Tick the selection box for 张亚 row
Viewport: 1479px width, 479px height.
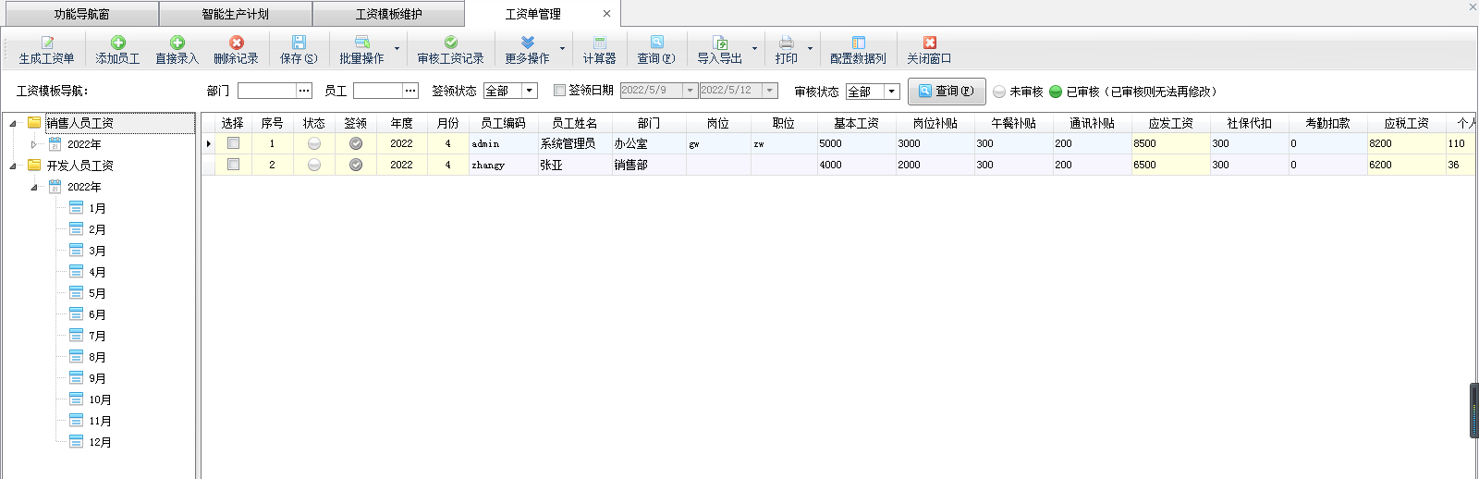233,165
